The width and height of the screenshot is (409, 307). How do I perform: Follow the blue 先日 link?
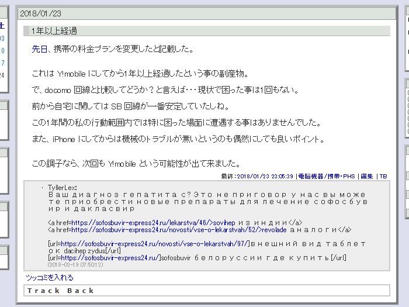(40, 49)
